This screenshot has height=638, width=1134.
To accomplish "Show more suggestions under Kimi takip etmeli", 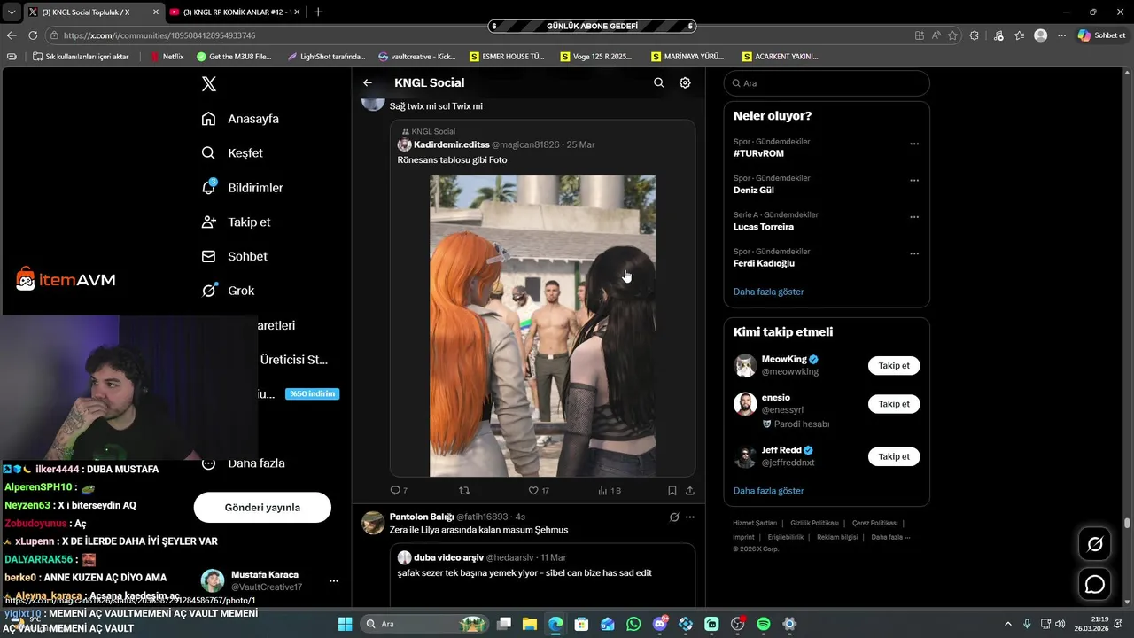I will 768,491.
